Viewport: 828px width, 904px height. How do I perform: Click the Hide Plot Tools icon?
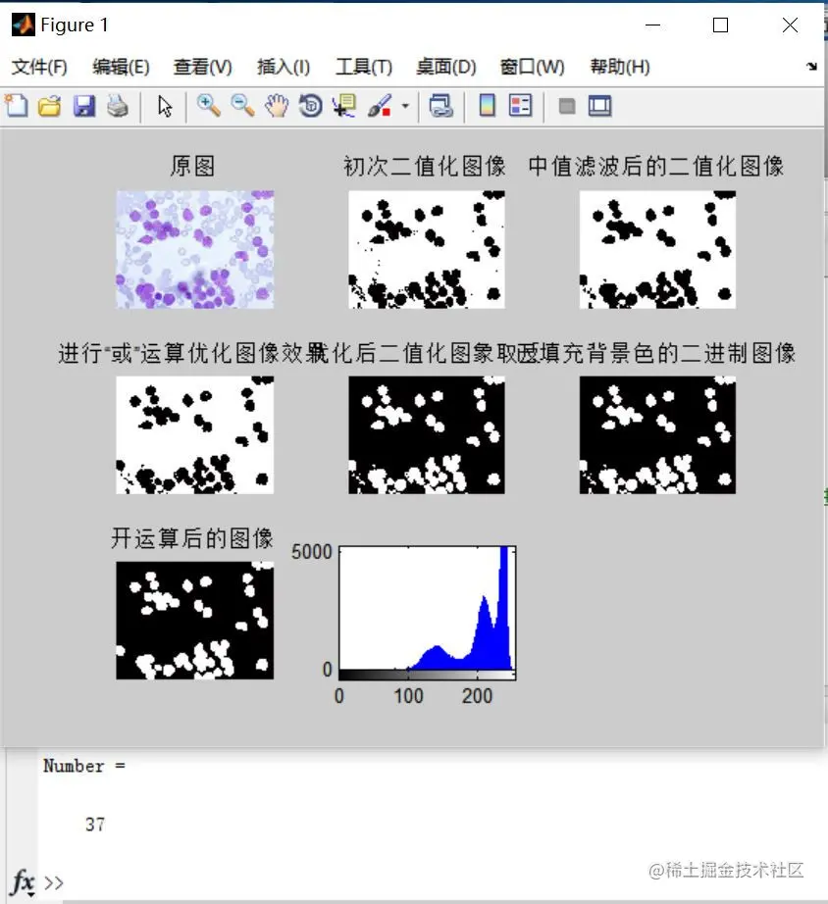click(567, 106)
